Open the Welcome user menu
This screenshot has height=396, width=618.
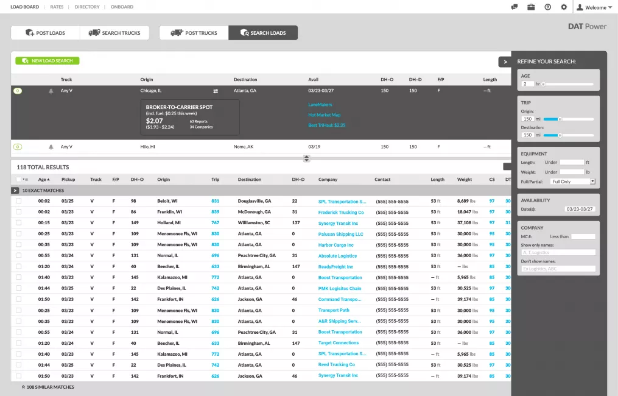(x=594, y=7)
